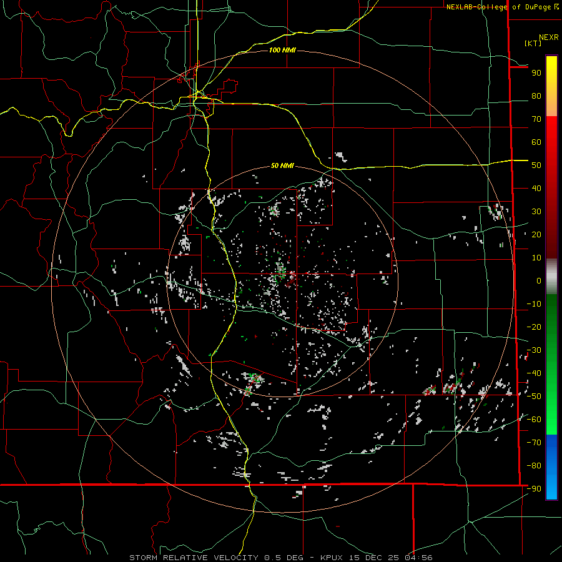Click the -50 value on the velocity scale
The height and width of the screenshot is (562, 562).
[534, 397]
